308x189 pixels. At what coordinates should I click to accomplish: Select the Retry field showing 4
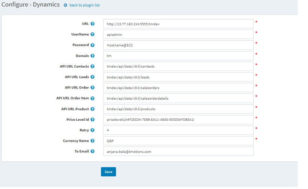(178, 130)
